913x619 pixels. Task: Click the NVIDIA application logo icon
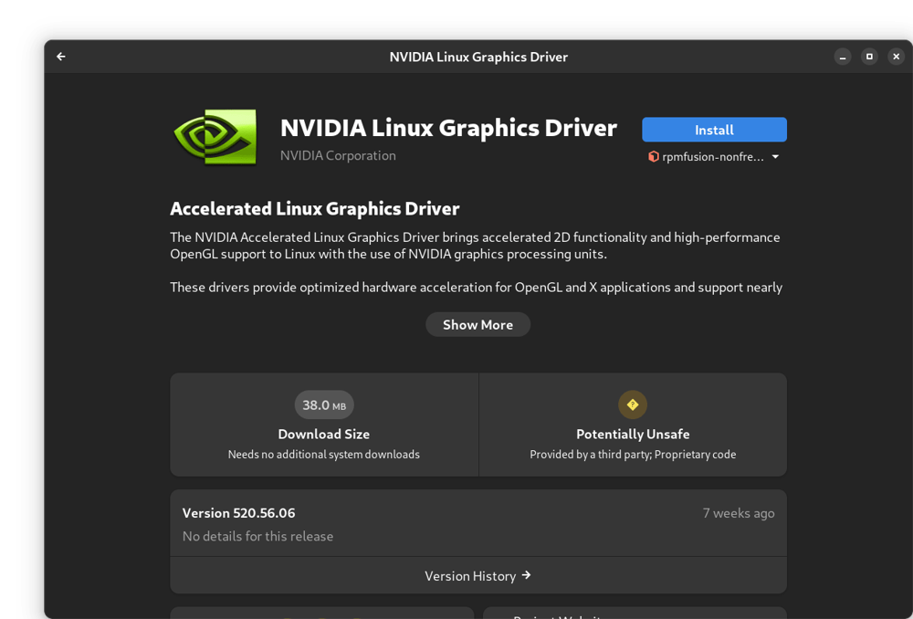pyautogui.click(x=215, y=135)
